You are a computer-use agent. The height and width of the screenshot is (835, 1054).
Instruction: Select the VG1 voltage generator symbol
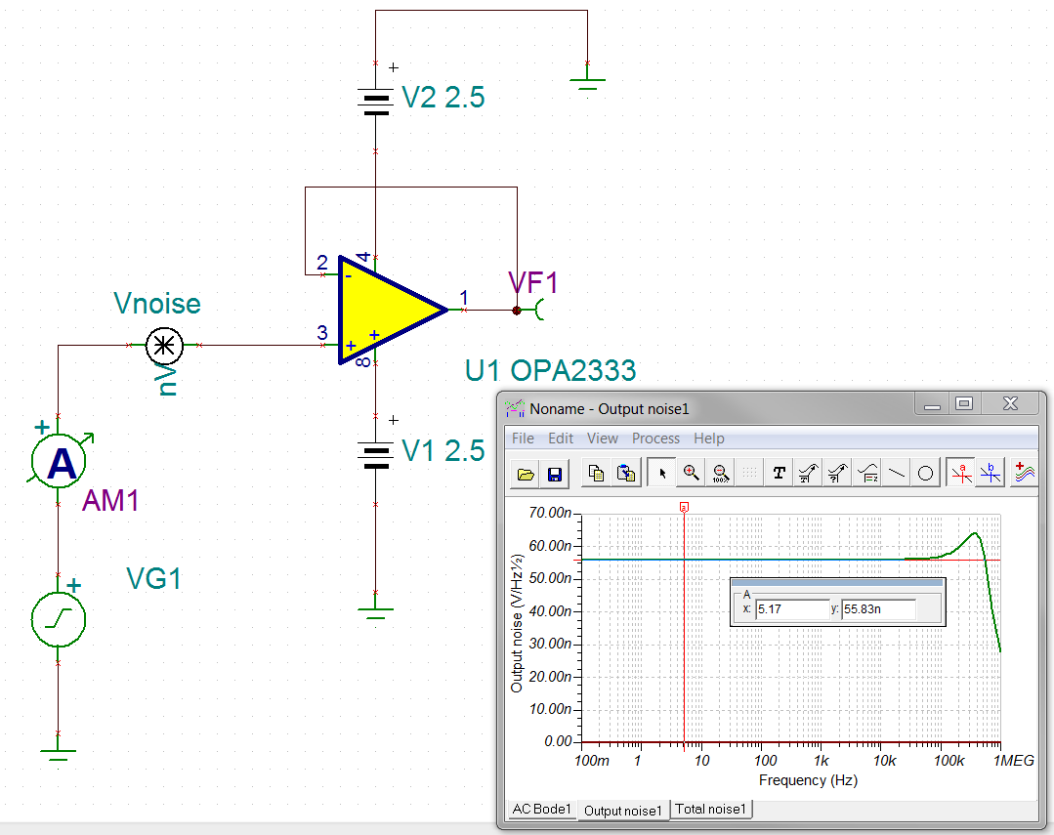pyautogui.click(x=59, y=619)
